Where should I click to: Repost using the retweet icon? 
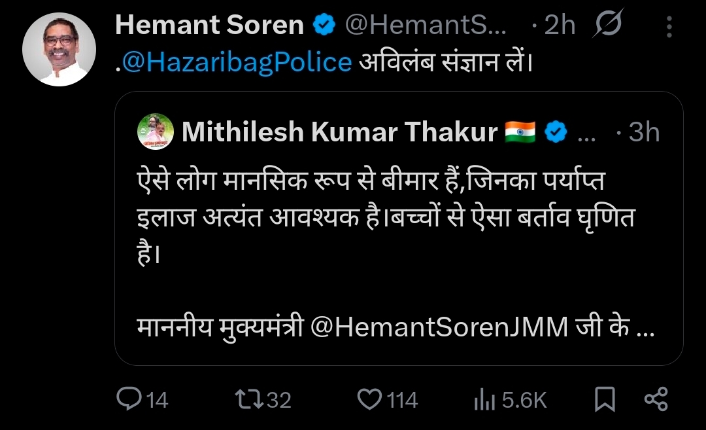click(251, 399)
